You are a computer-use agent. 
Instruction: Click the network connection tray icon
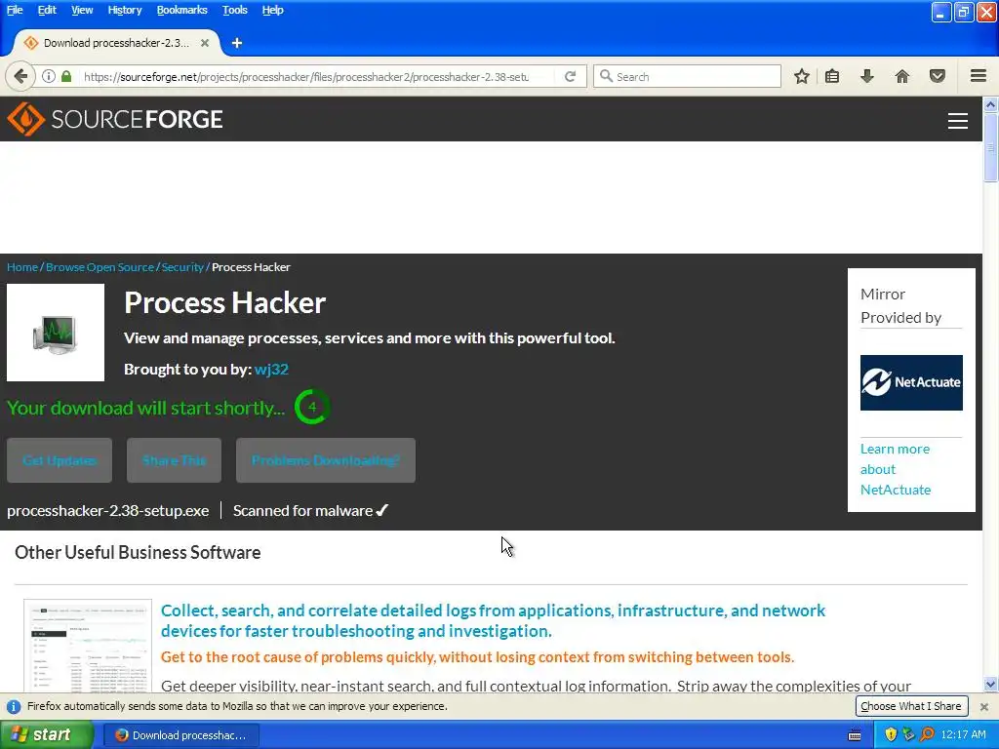pyautogui.click(x=908, y=734)
